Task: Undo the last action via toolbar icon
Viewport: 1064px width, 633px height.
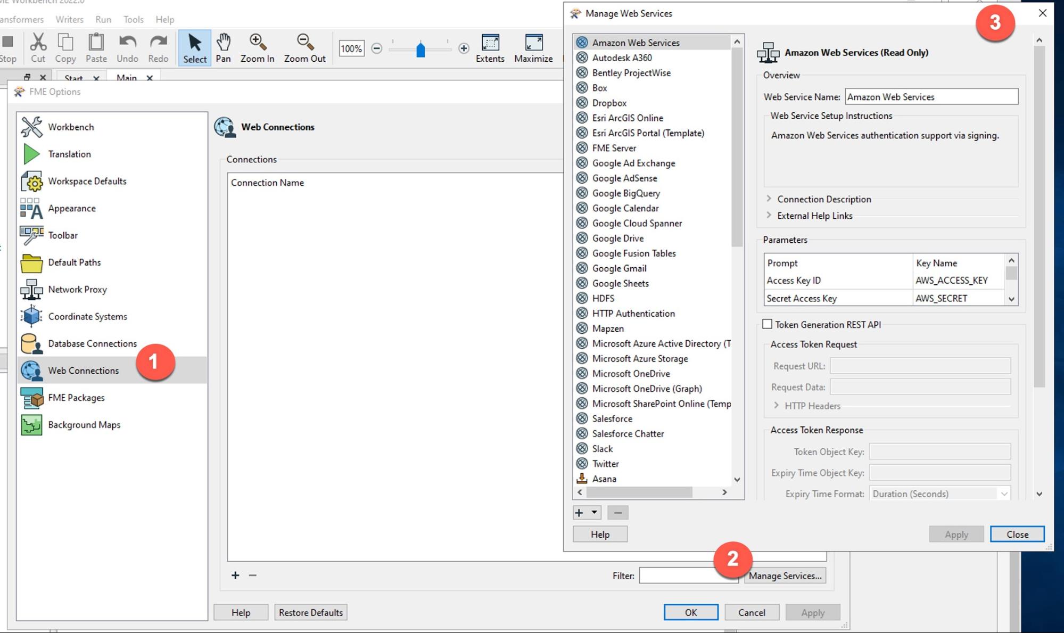Action: click(127, 47)
